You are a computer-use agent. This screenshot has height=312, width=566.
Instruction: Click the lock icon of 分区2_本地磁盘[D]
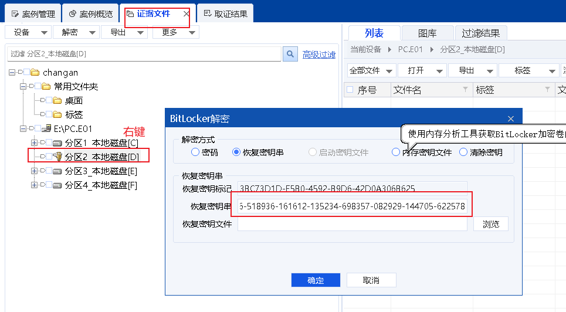57,157
